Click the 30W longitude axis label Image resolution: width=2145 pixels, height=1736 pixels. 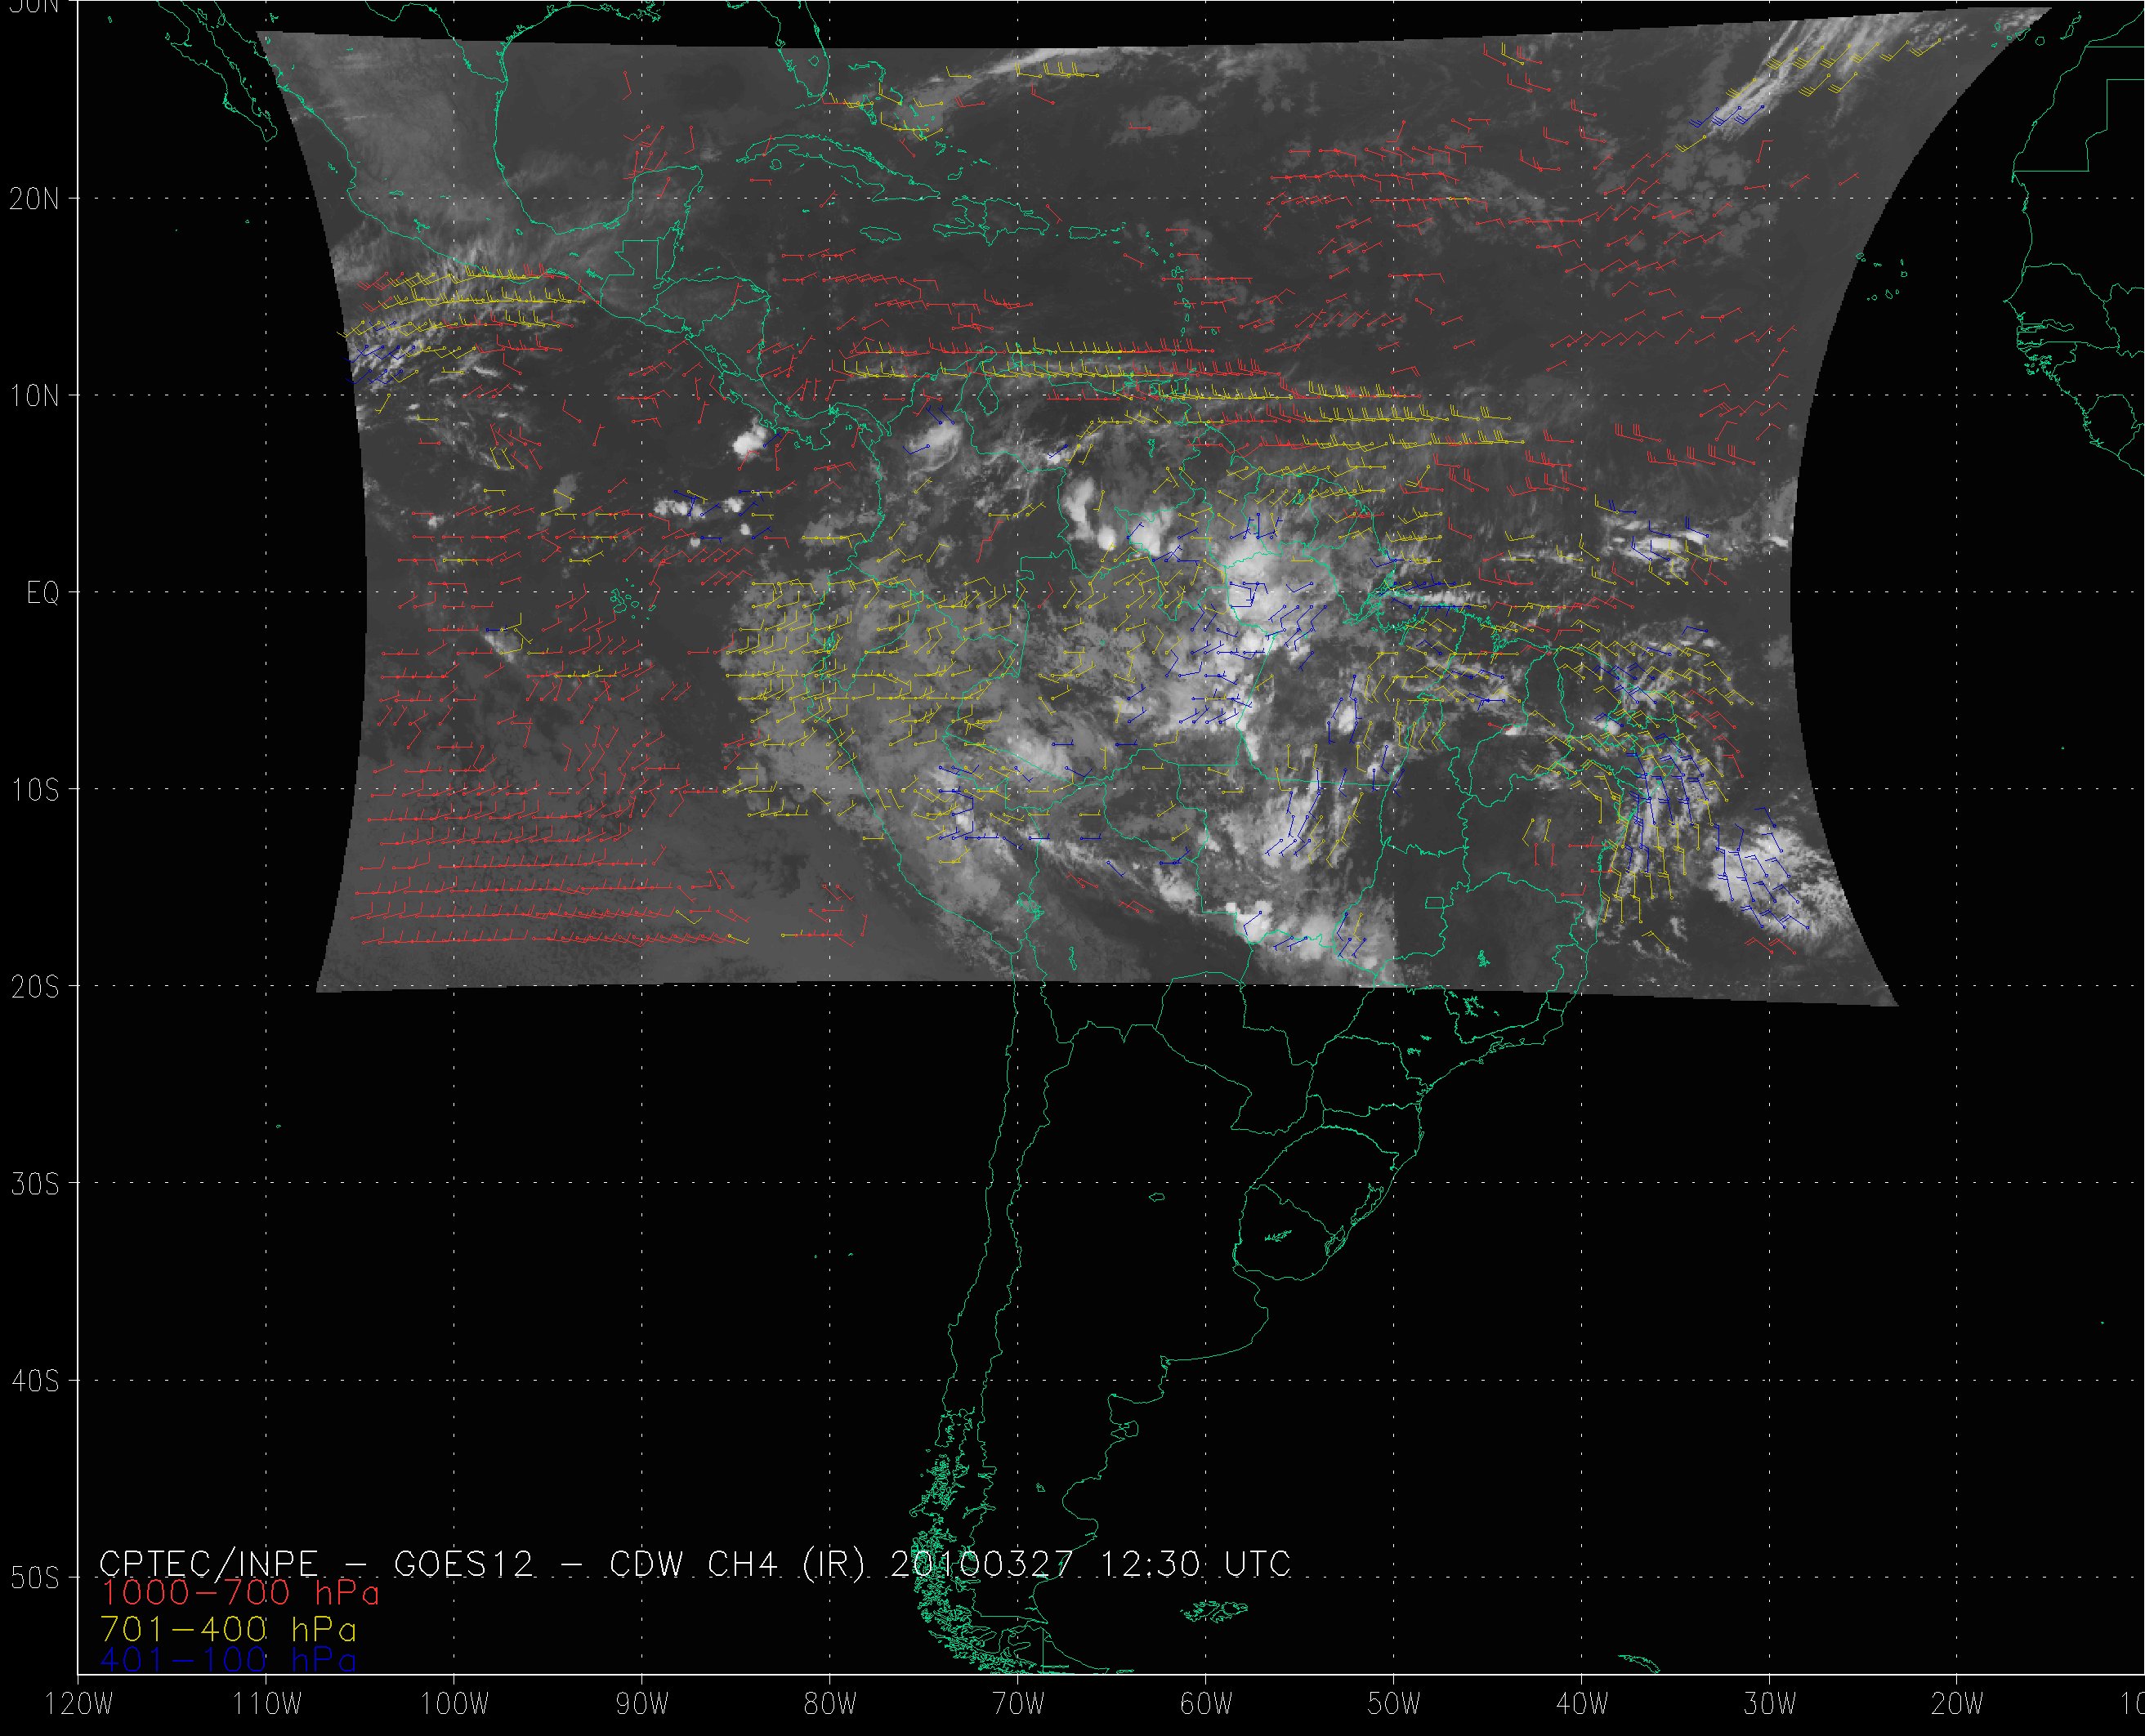[x=1770, y=1705]
